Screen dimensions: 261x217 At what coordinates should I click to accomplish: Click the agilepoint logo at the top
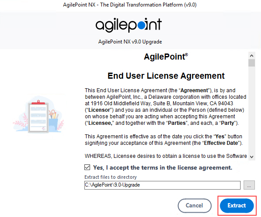(x=128, y=25)
